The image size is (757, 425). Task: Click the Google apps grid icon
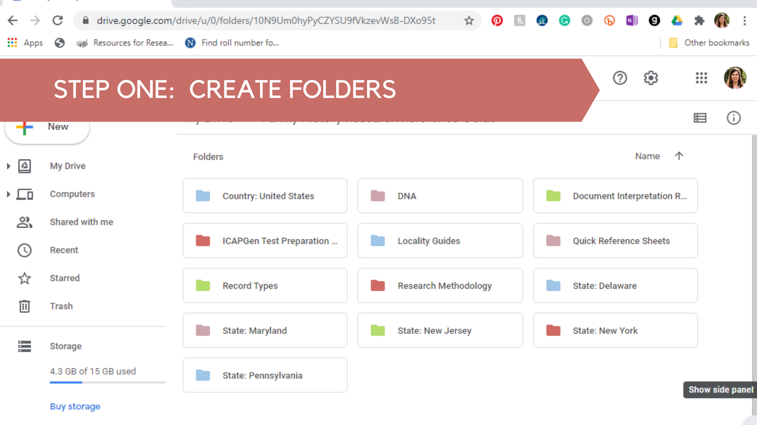pos(701,78)
